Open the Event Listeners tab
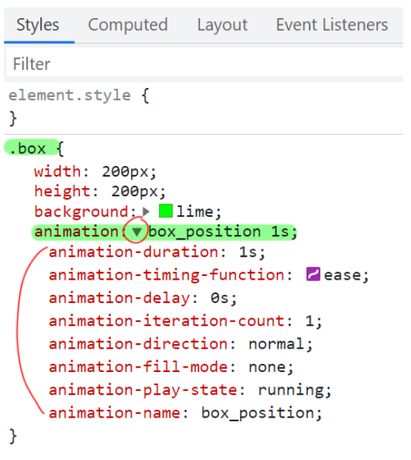This screenshot has height=460, width=411. [332, 25]
